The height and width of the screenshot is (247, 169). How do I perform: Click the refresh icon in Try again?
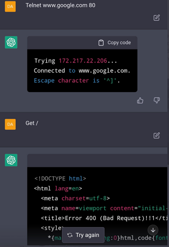(x=70, y=235)
